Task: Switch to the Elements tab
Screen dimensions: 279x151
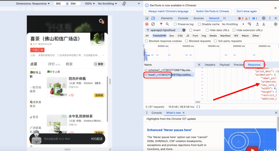Action: click(167, 18)
